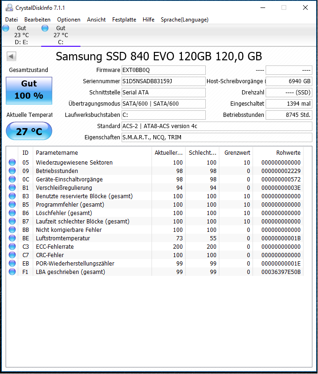Click the Schlecht... column header
Screen dimensions: 318x374
tap(202, 153)
